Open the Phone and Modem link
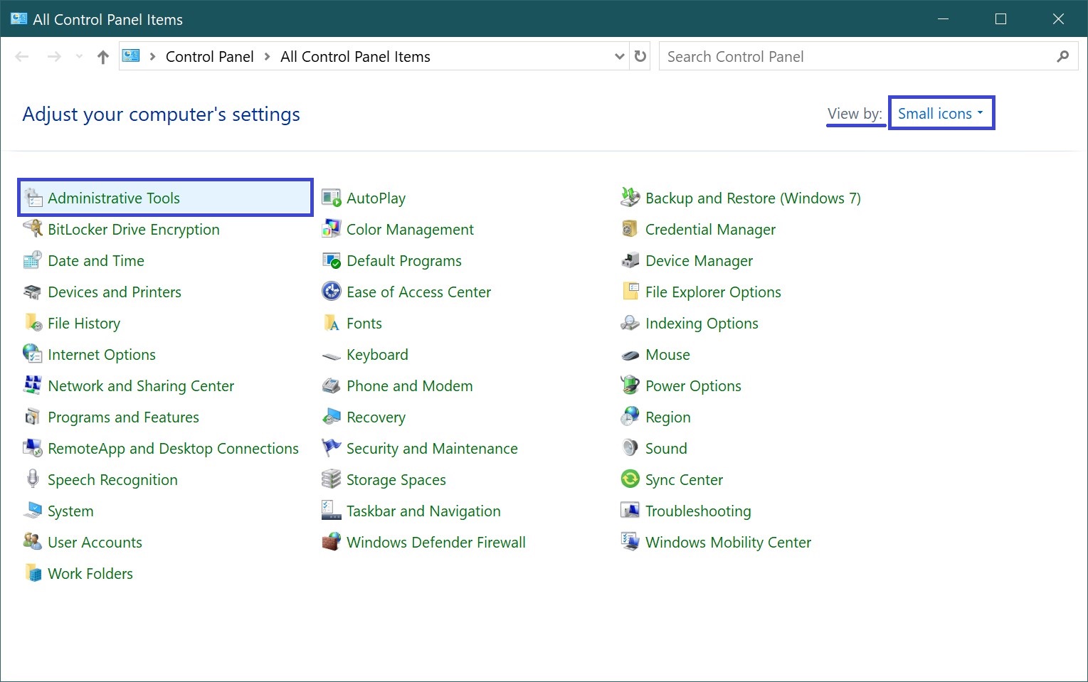 coord(410,386)
